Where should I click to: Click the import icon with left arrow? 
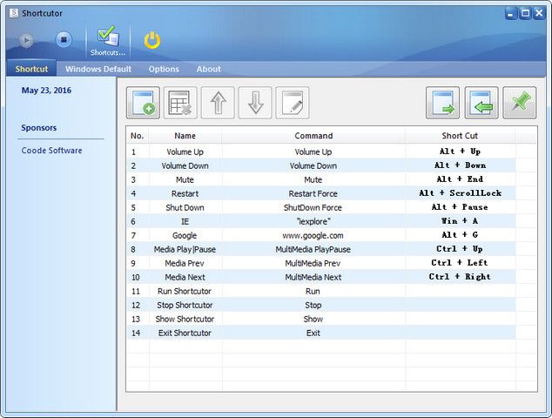[x=481, y=103]
